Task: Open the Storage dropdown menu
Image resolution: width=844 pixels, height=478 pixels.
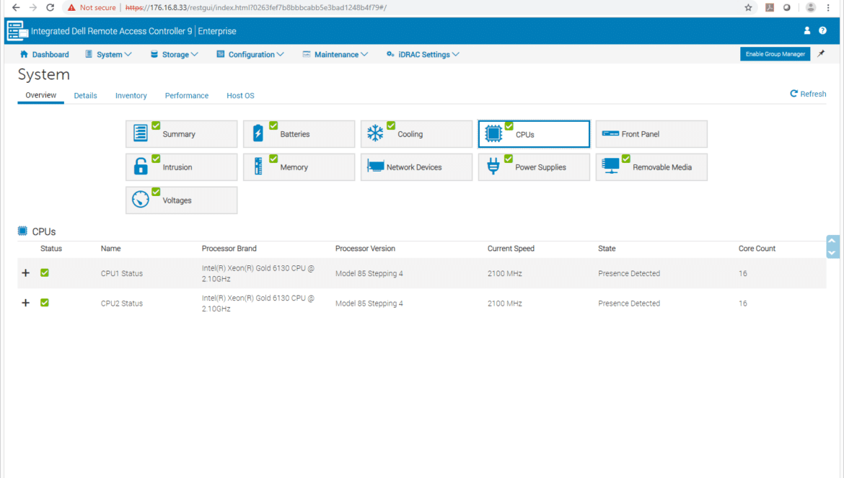Action: pyautogui.click(x=175, y=54)
